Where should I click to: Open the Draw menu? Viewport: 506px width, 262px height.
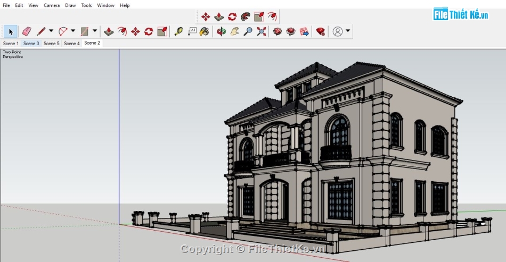coord(70,5)
